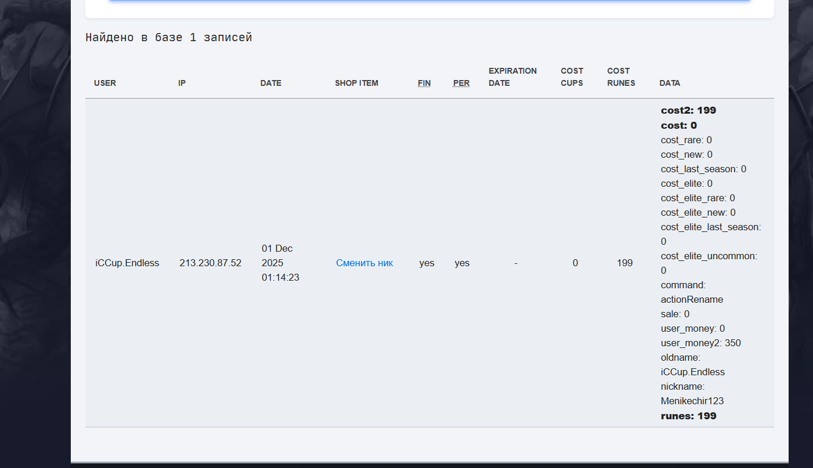
Task: Click the bold 'cost: 0' entry
Action: [679, 125]
